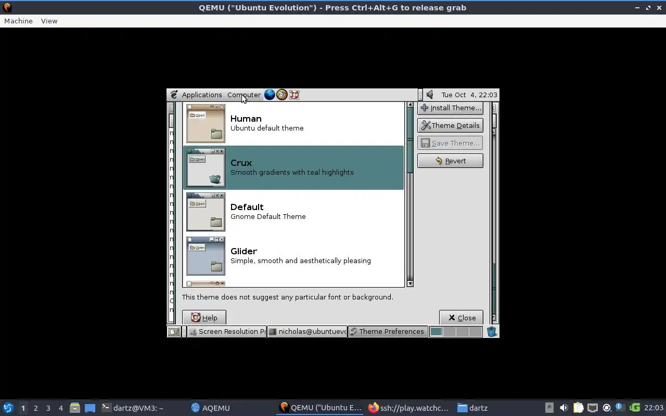Select the Human theme name text
666x416 pixels.
tap(246, 119)
